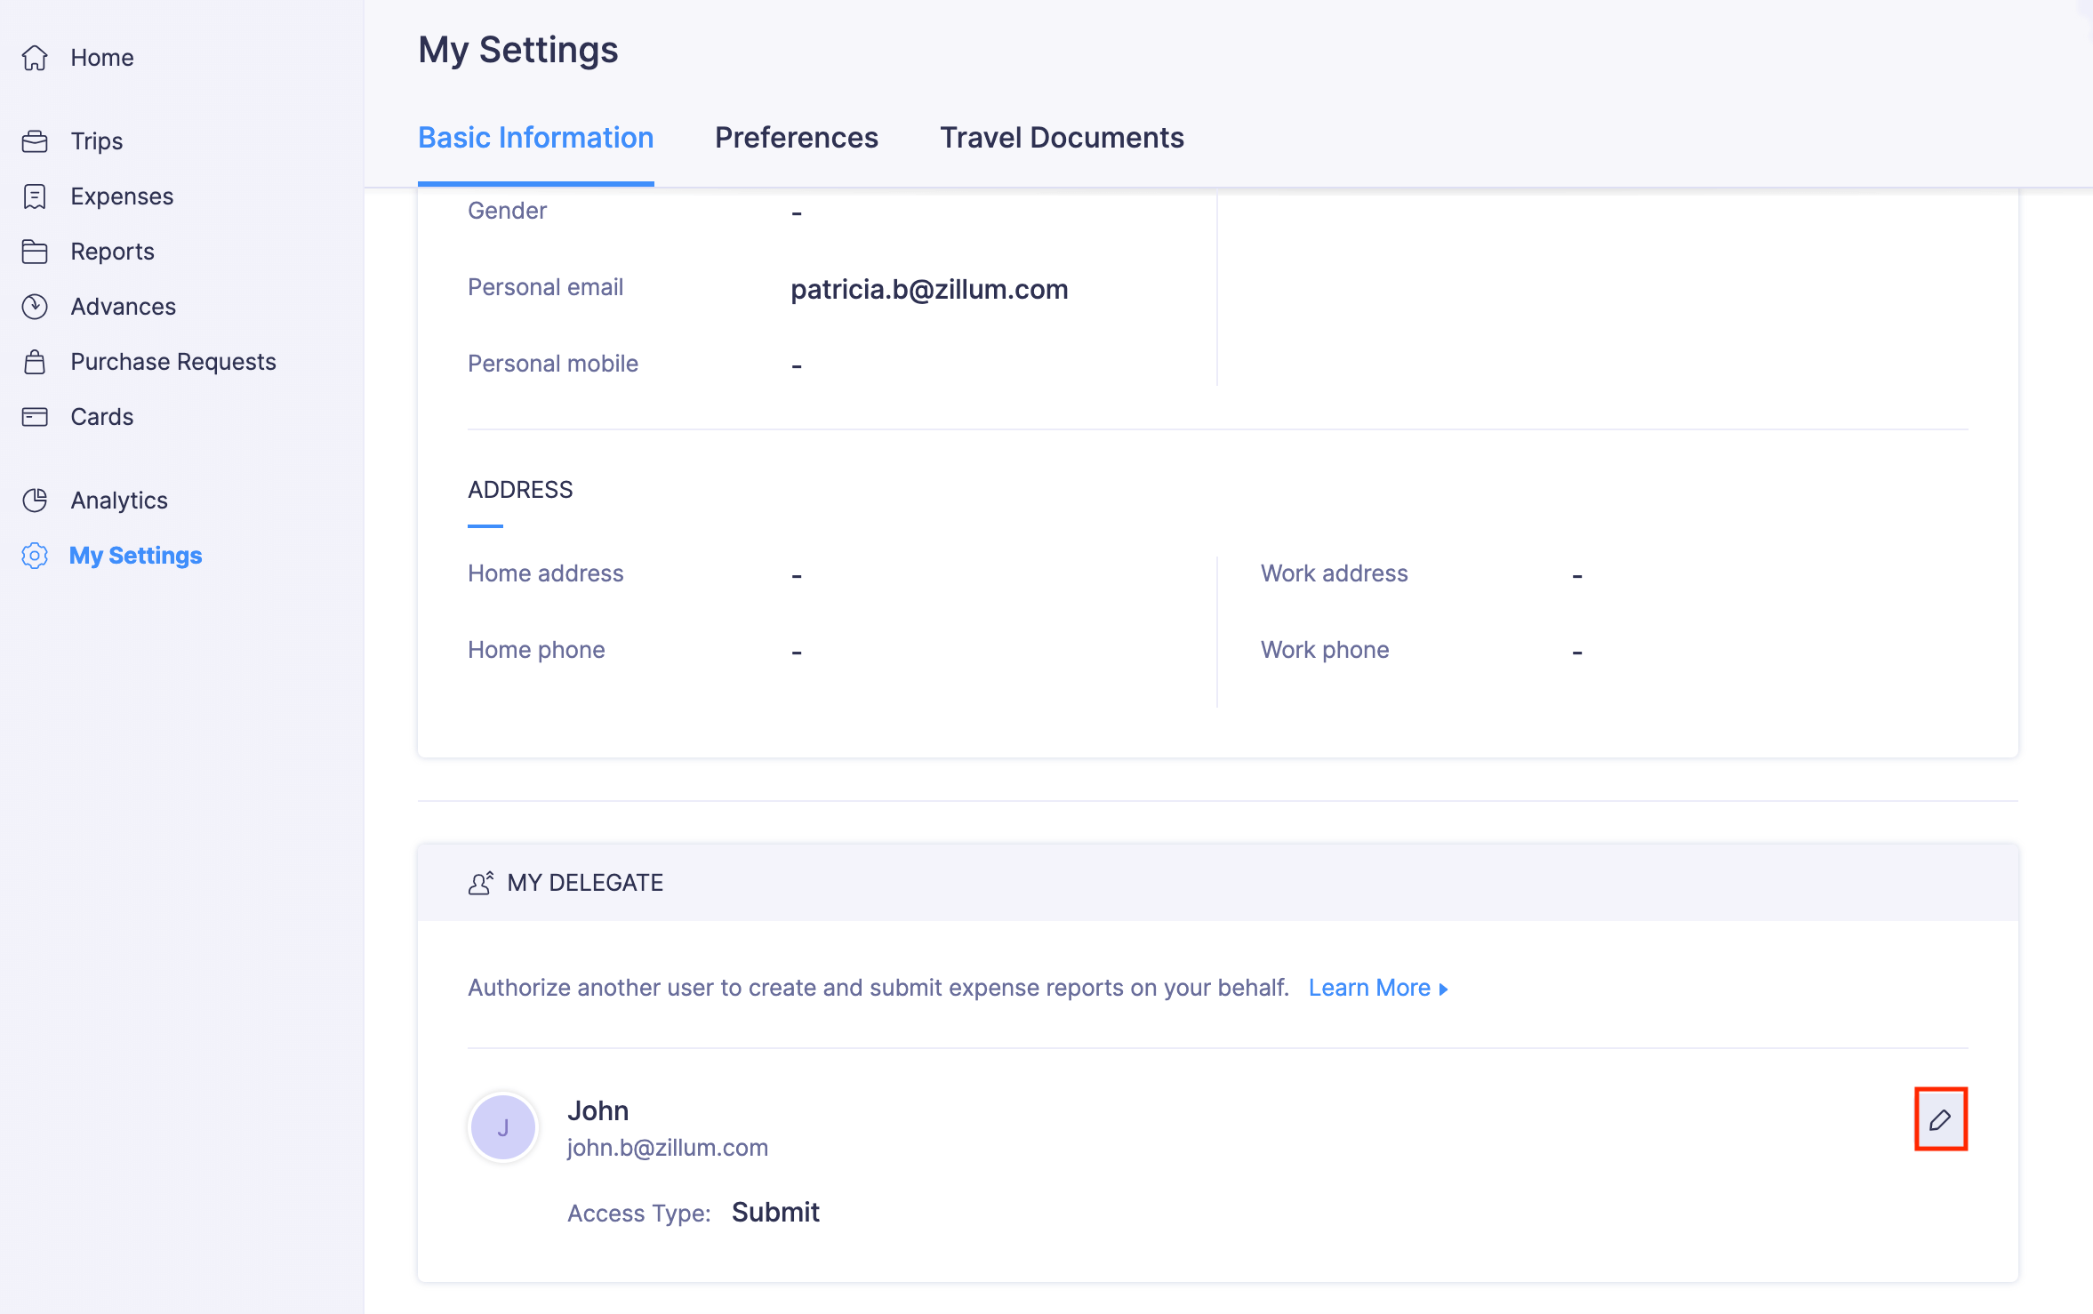Click the Purchase Requests bag icon
2093x1314 pixels.
coord(35,362)
